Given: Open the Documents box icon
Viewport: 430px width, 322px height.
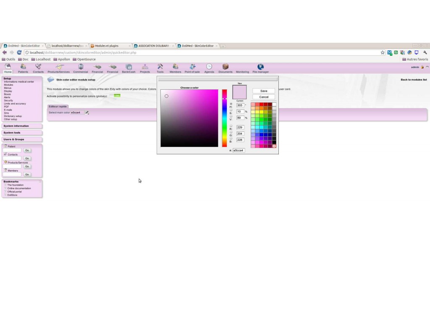Looking at the screenshot, I should 225,67.
